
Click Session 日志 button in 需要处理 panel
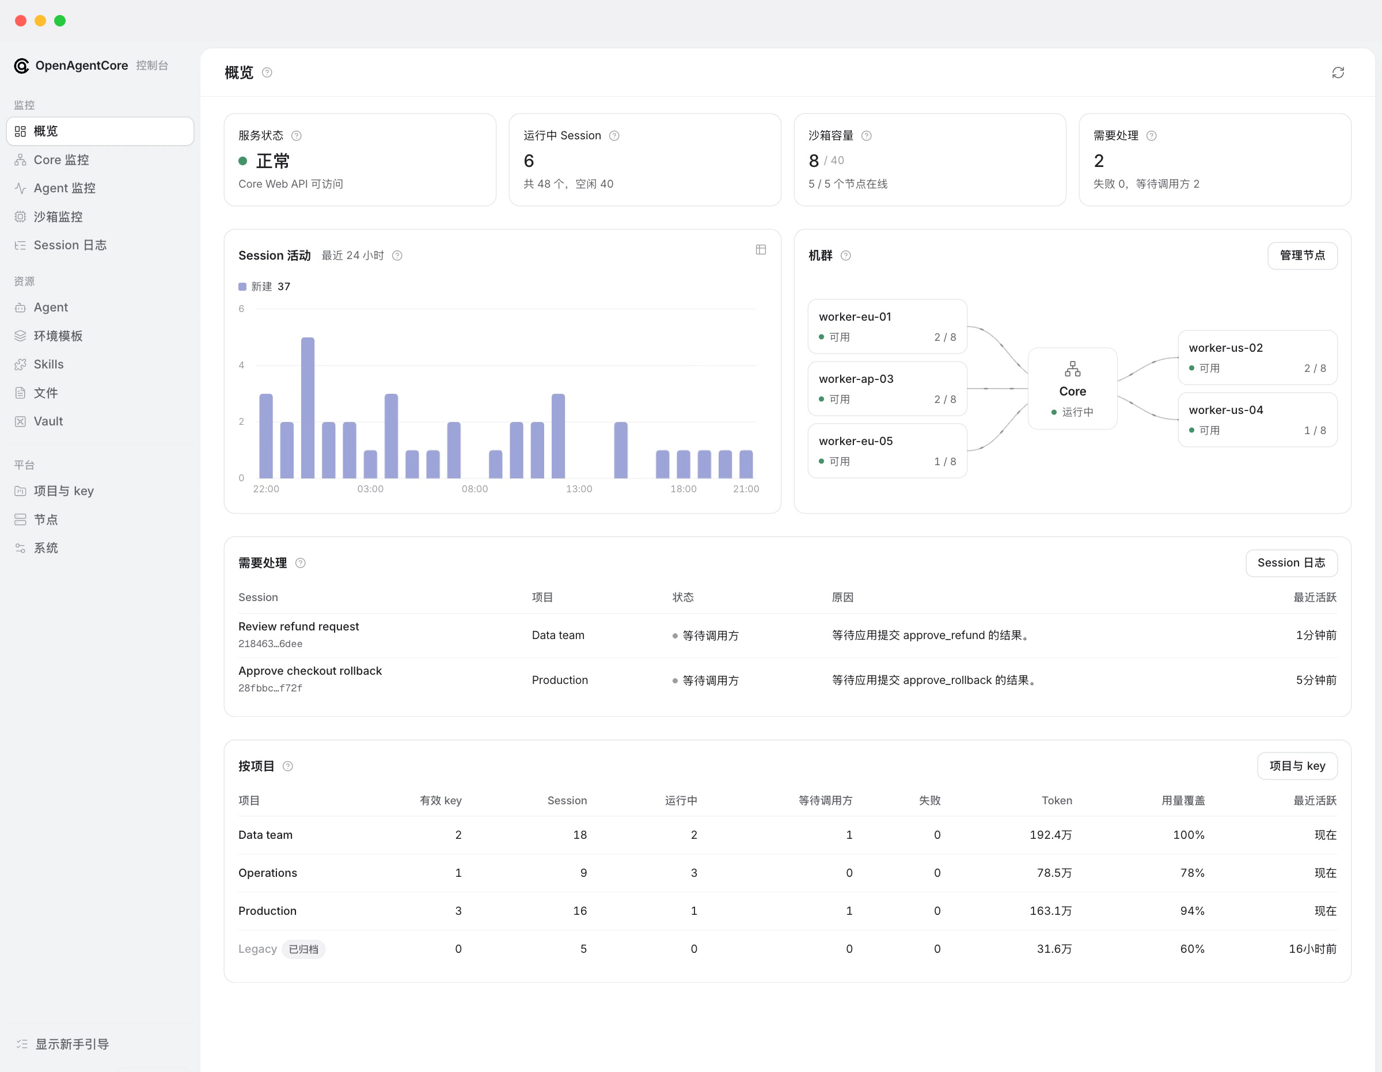click(x=1291, y=563)
